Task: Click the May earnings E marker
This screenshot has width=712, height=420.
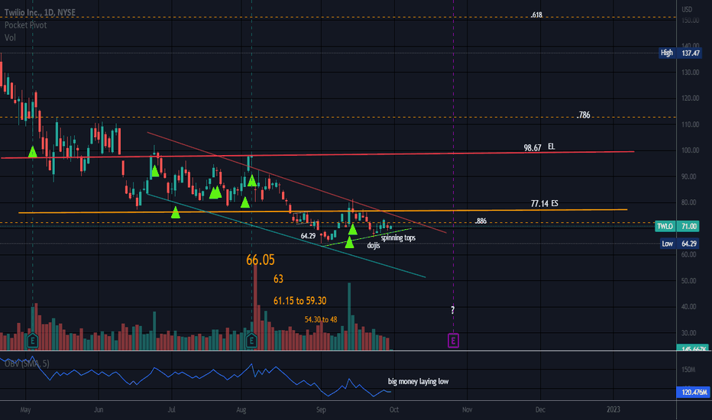Action: coord(32,340)
